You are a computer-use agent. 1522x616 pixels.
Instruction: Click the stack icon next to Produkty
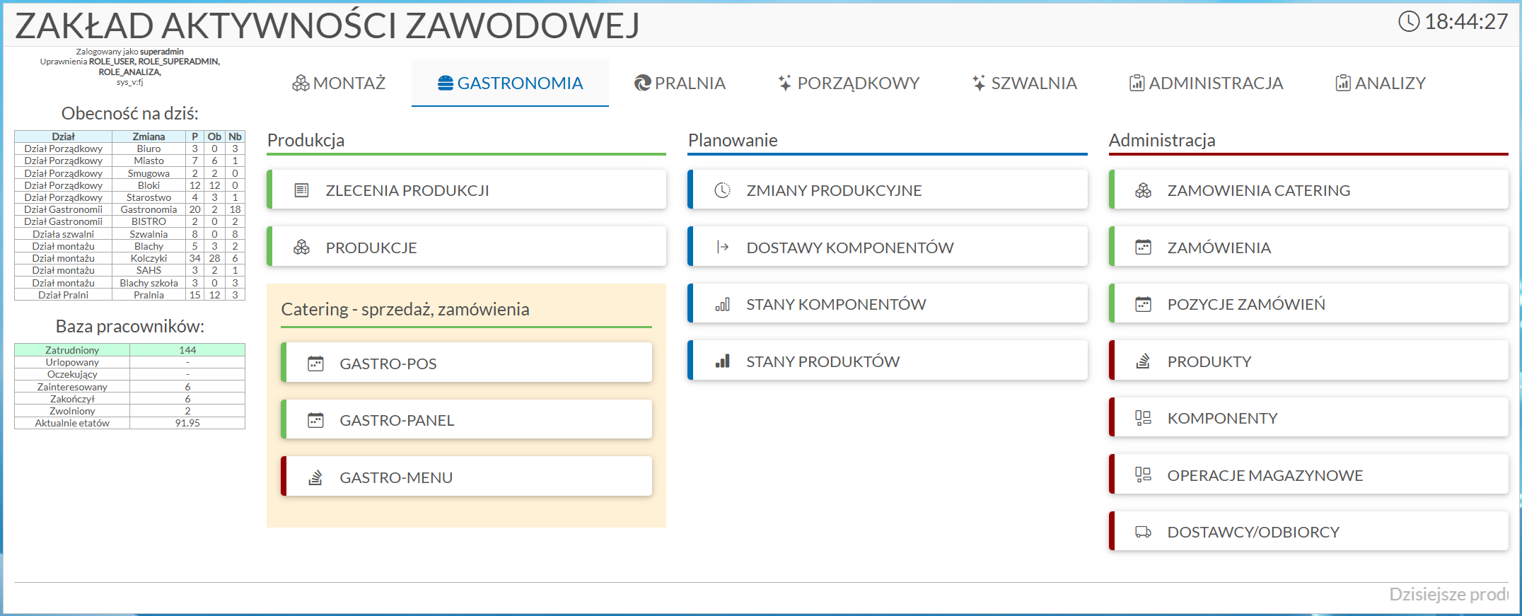(x=1143, y=361)
